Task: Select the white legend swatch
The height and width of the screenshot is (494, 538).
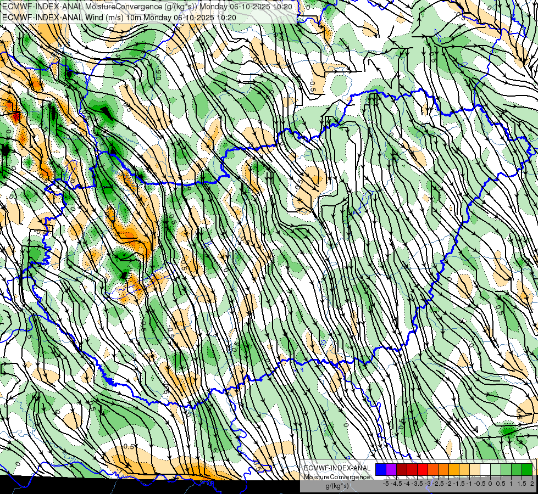Action: pyautogui.click(x=485, y=470)
